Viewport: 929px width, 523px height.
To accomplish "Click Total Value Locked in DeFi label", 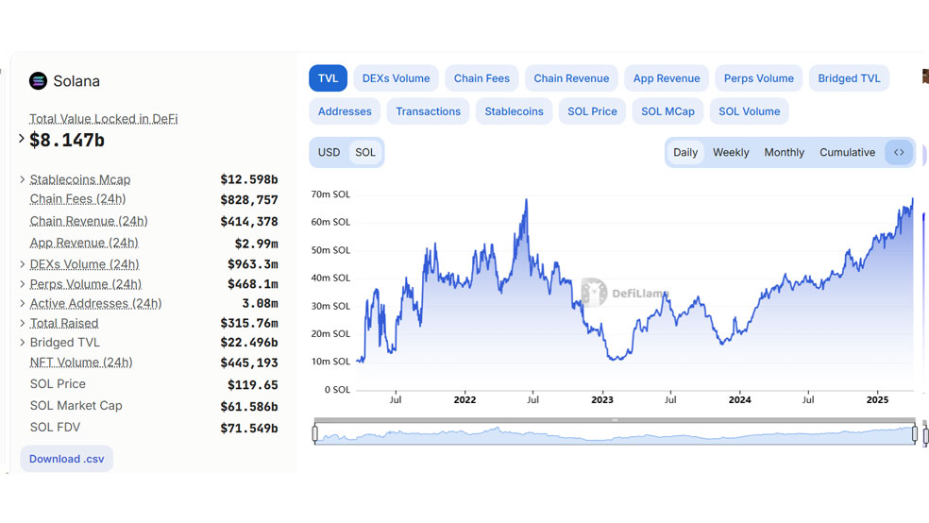I will [104, 118].
